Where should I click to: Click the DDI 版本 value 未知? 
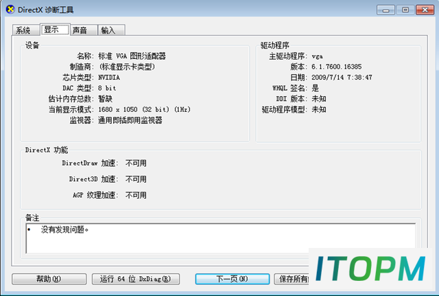(x=319, y=99)
